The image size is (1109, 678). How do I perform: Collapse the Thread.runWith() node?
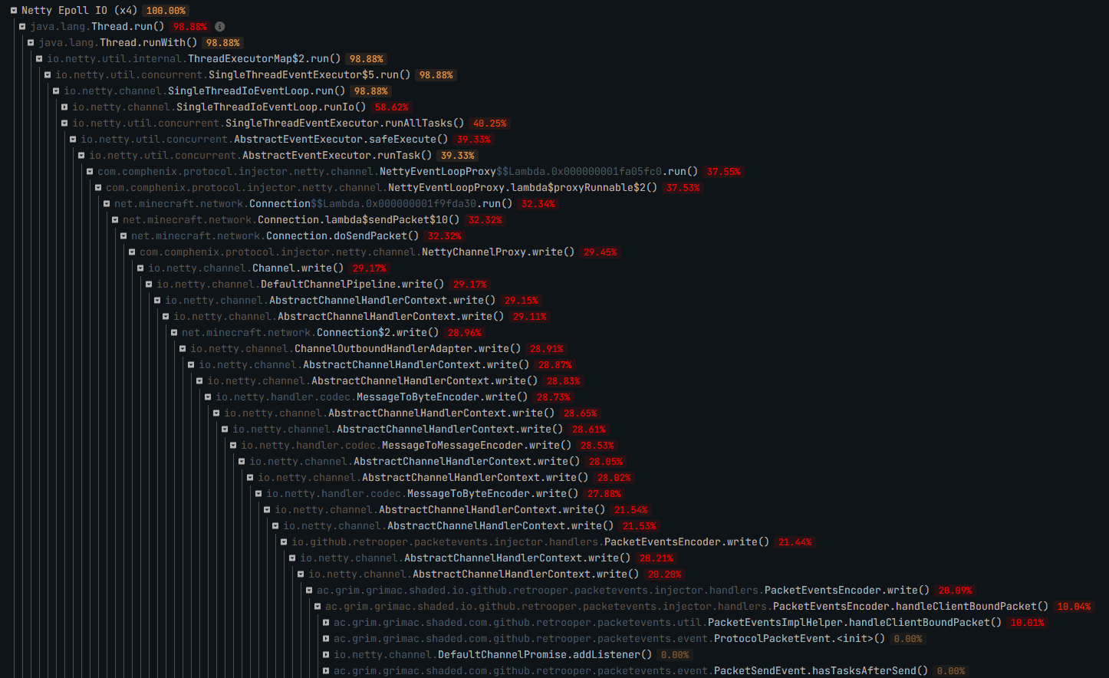point(31,43)
